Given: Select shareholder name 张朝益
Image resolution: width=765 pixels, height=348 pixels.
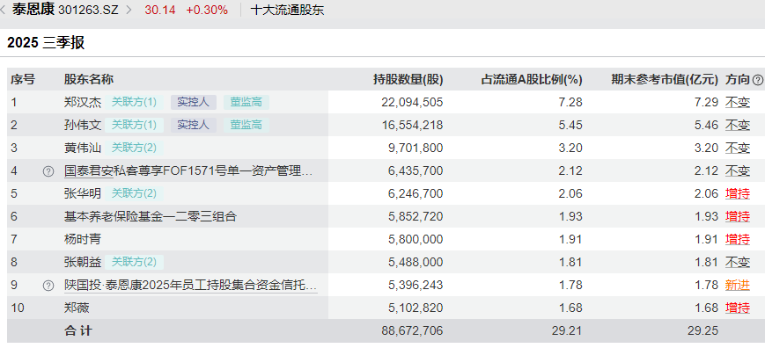Looking at the screenshot, I should 83,263.
